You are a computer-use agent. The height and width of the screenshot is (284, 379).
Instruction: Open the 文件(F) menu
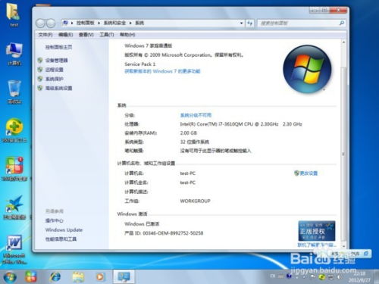coord(45,35)
